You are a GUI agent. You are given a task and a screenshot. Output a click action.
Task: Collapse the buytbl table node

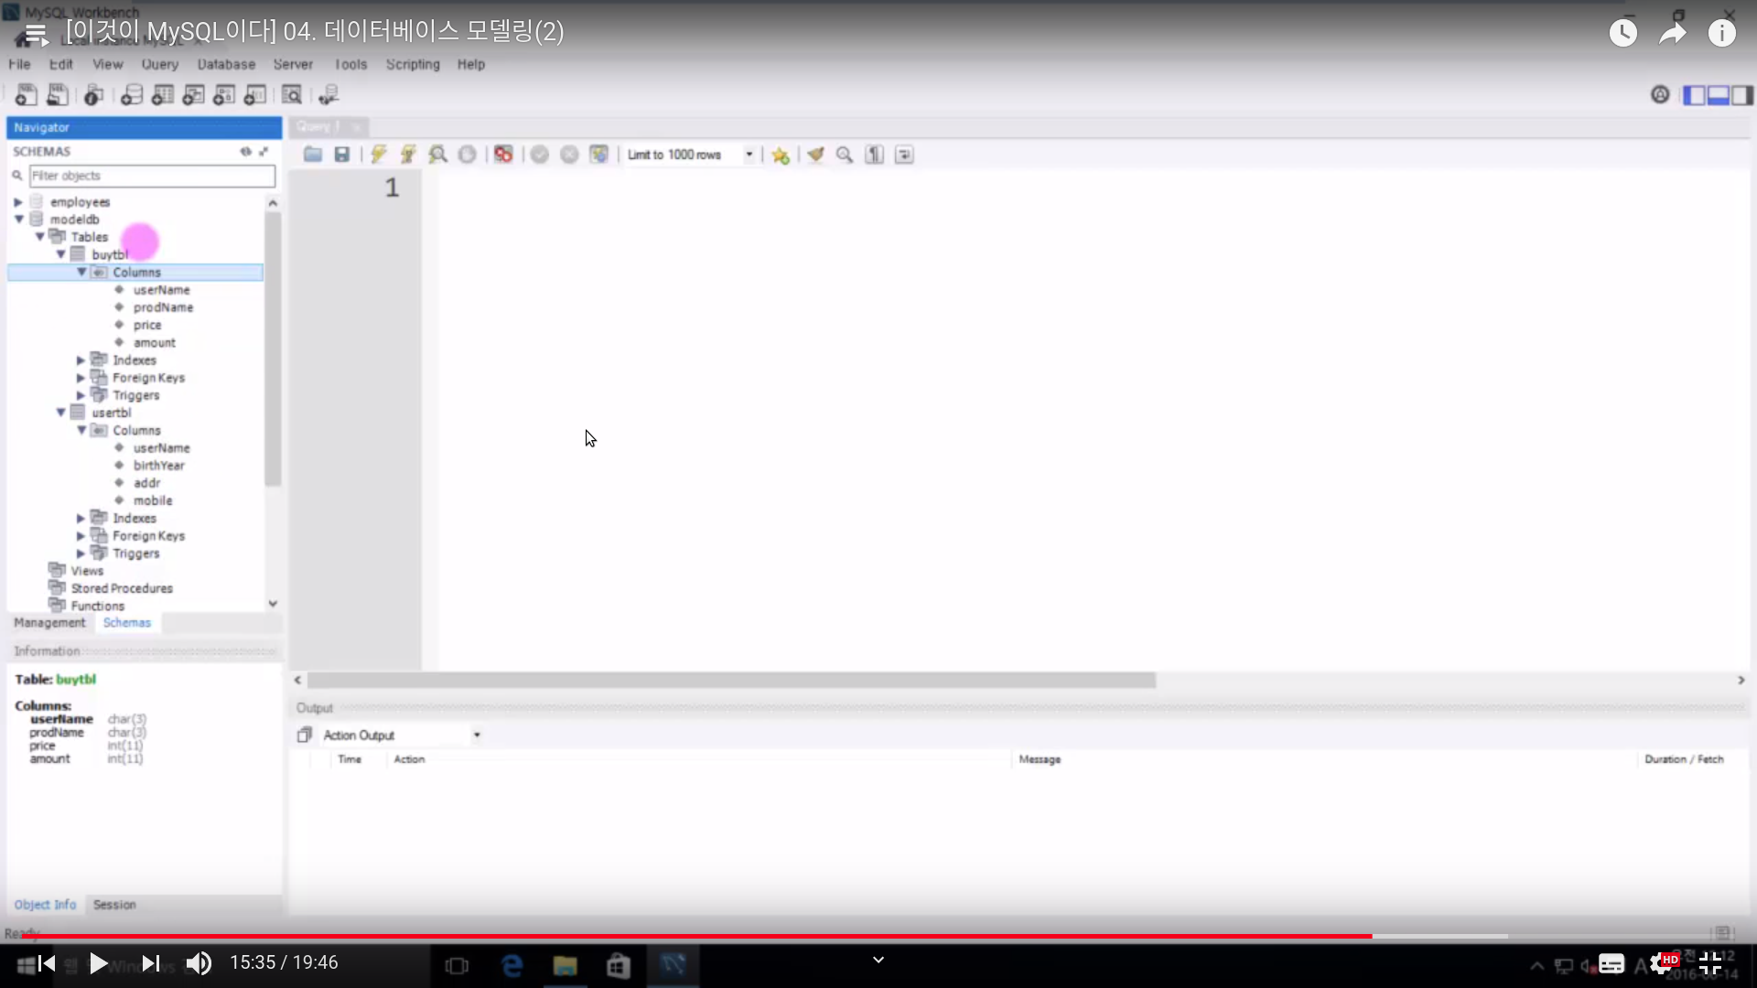tap(60, 254)
